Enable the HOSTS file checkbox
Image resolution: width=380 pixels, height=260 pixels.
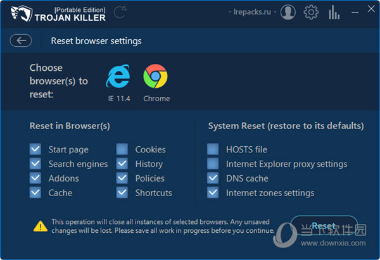[213, 149]
